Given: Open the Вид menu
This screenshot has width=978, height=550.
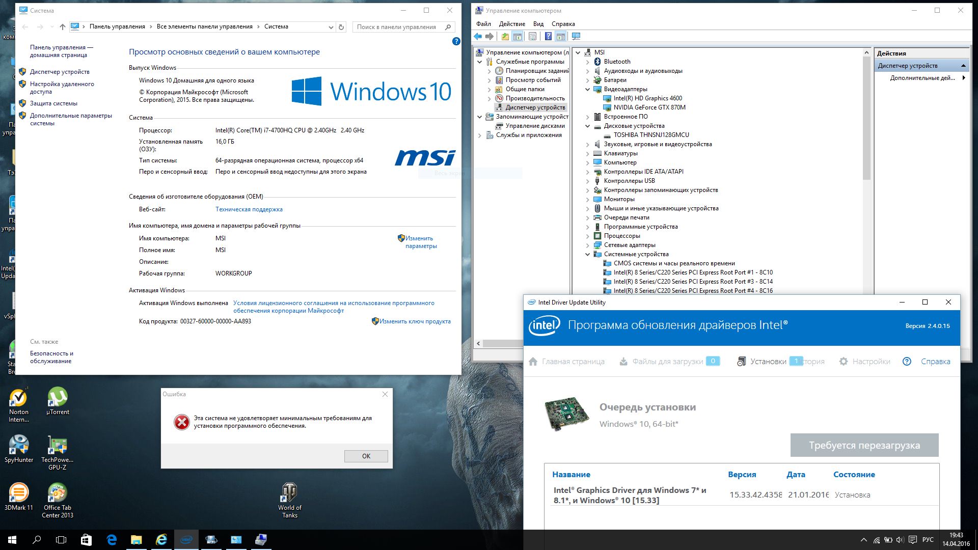Looking at the screenshot, I should (538, 24).
